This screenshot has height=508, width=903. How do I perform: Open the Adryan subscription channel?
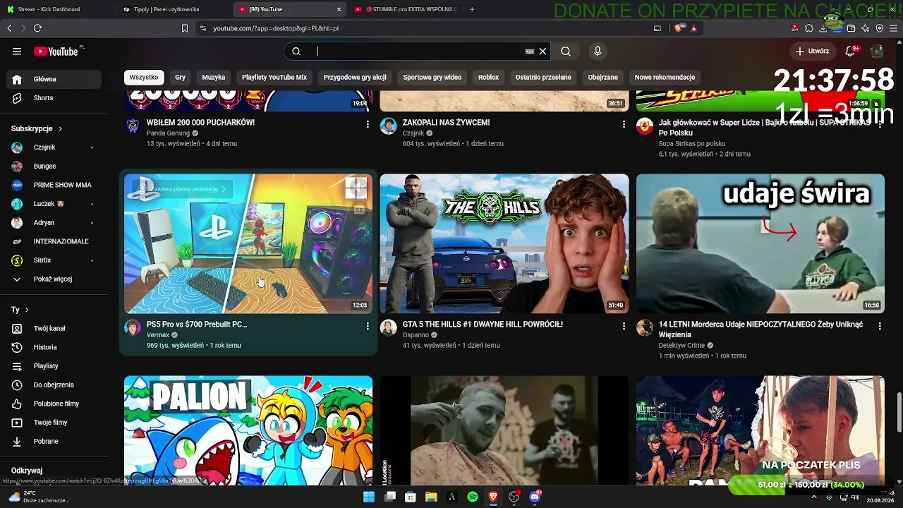point(54,223)
